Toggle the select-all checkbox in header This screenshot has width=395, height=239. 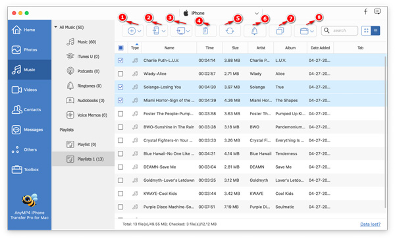click(x=120, y=47)
